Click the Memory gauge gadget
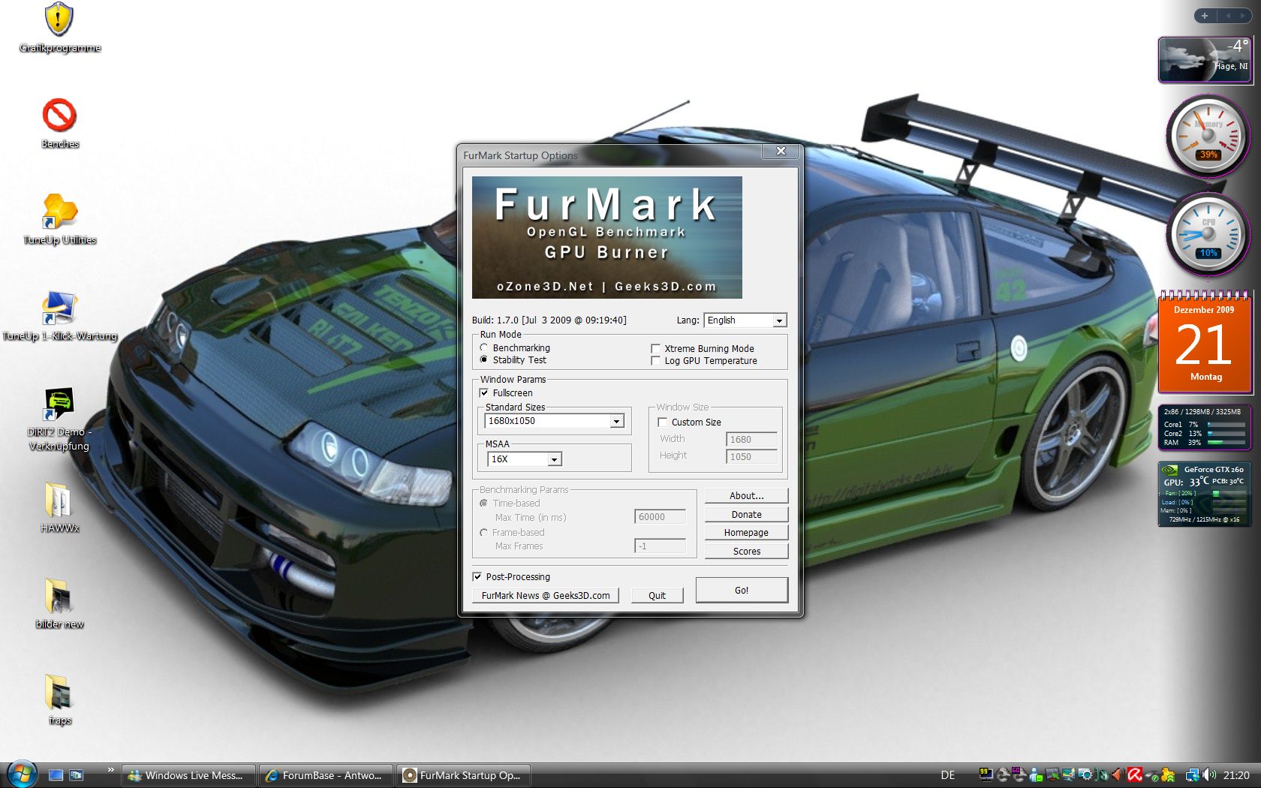 tap(1208, 135)
